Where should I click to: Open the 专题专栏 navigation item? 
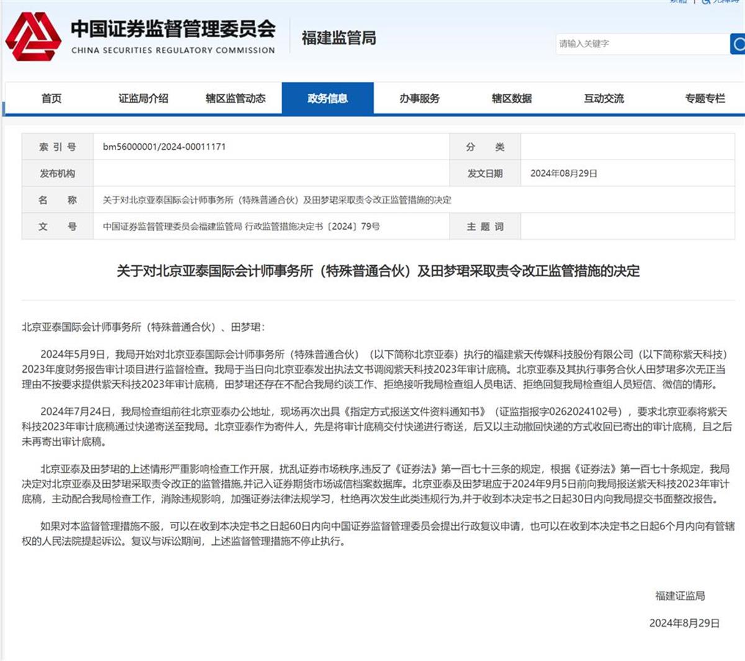705,98
